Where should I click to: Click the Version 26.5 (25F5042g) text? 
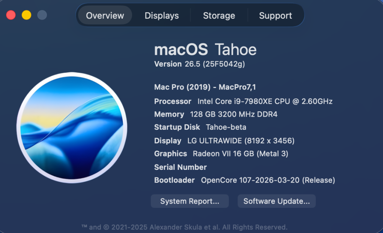coord(200,64)
